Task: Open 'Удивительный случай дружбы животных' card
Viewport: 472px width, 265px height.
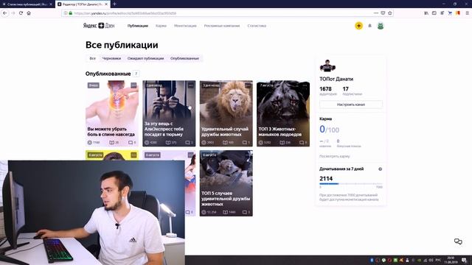Action: (226, 113)
